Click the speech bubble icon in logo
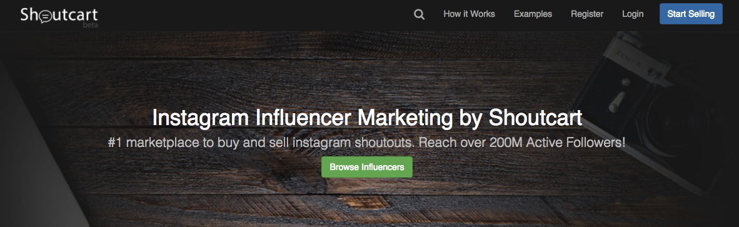739x227 pixels. tap(45, 17)
